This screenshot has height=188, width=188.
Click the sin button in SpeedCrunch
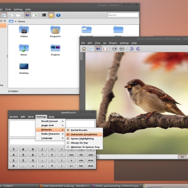(x=81, y=155)
